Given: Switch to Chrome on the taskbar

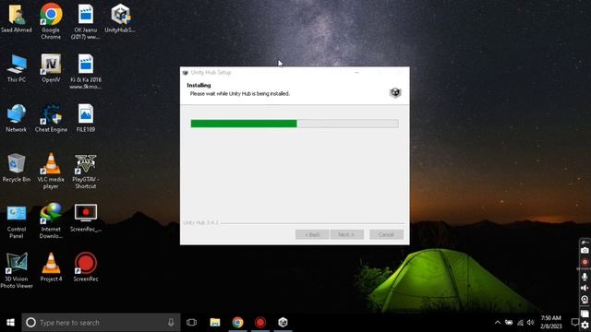Looking at the screenshot, I should (238, 323).
